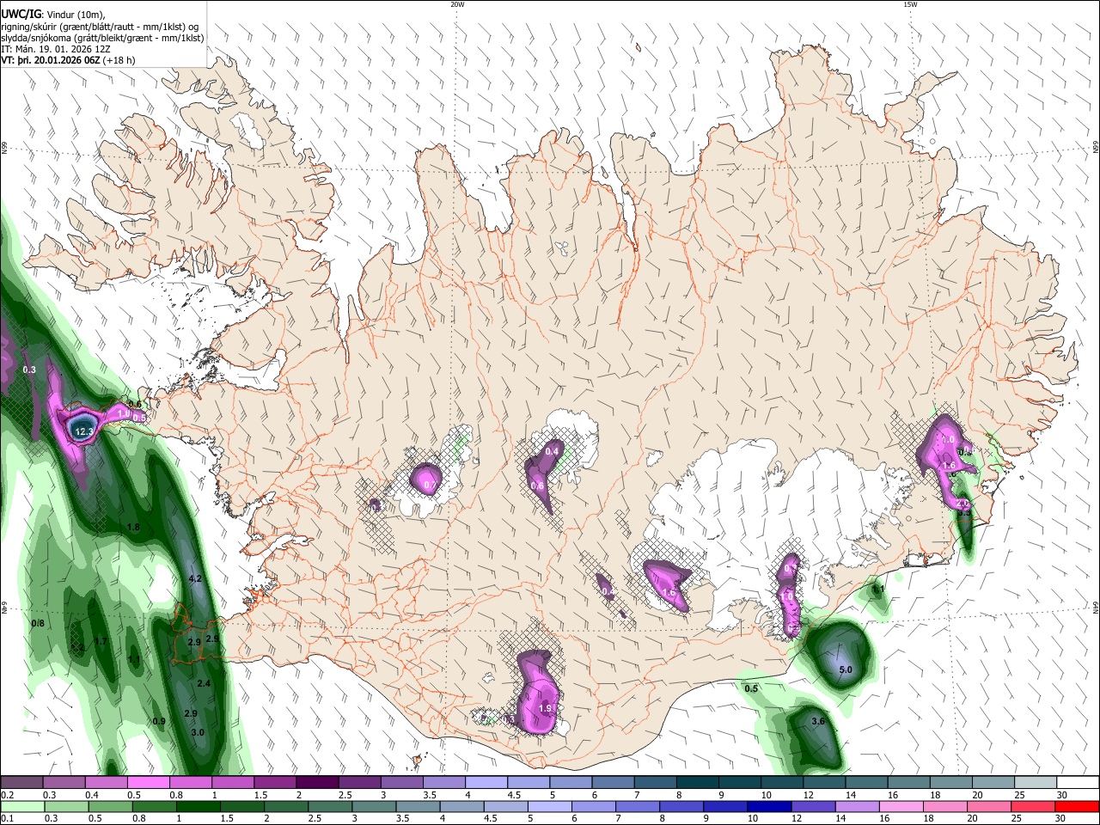
Task: Select the 3.6 rain value south of 5.0
Action: click(818, 722)
